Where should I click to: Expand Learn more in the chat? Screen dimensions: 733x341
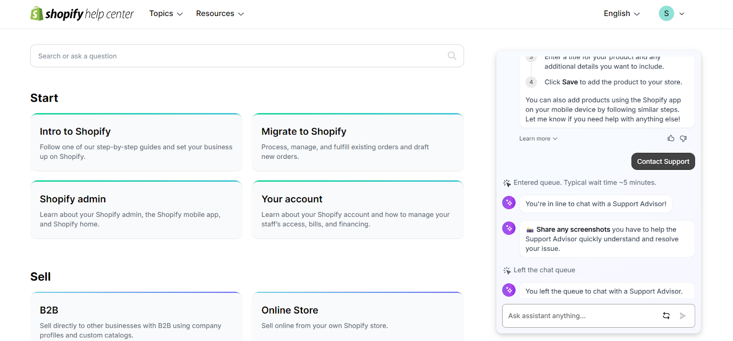point(538,139)
